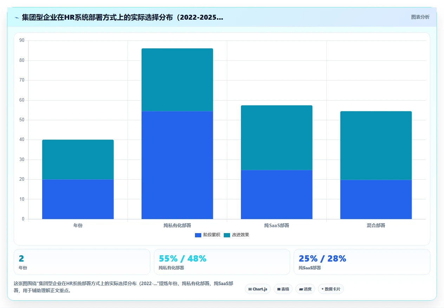Click the 改进效果 legend label
444x308 pixels.
point(240,235)
